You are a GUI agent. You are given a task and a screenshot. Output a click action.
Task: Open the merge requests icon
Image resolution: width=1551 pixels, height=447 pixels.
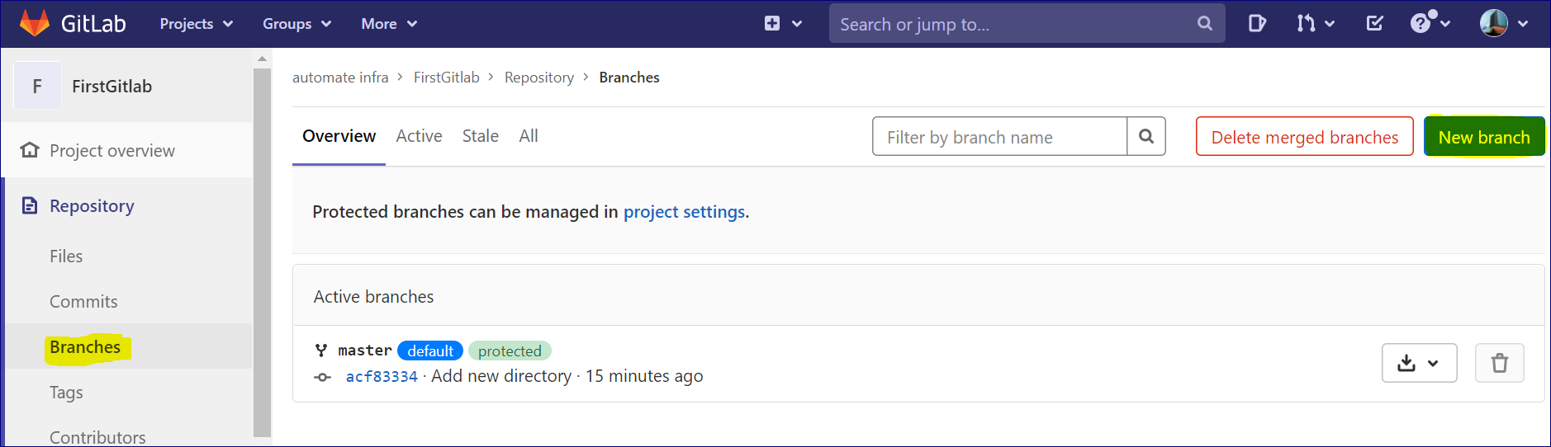point(1306,24)
